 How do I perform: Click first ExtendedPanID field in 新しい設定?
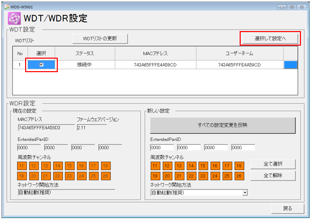pyautogui.click(x=161, y=148)
